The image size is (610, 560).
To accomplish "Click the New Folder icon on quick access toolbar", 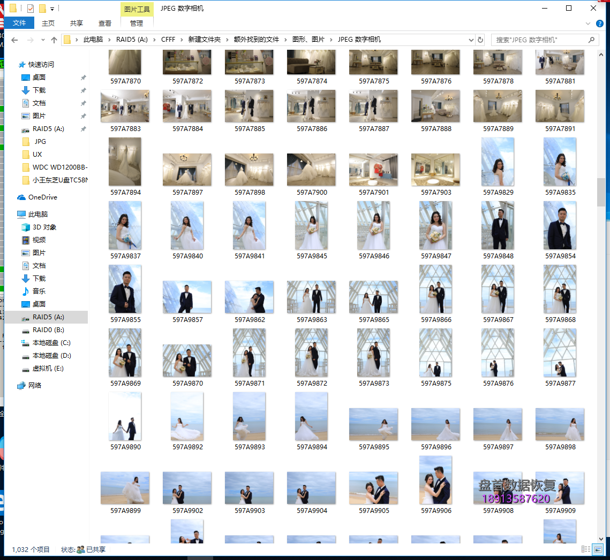I will pos(42,9).
